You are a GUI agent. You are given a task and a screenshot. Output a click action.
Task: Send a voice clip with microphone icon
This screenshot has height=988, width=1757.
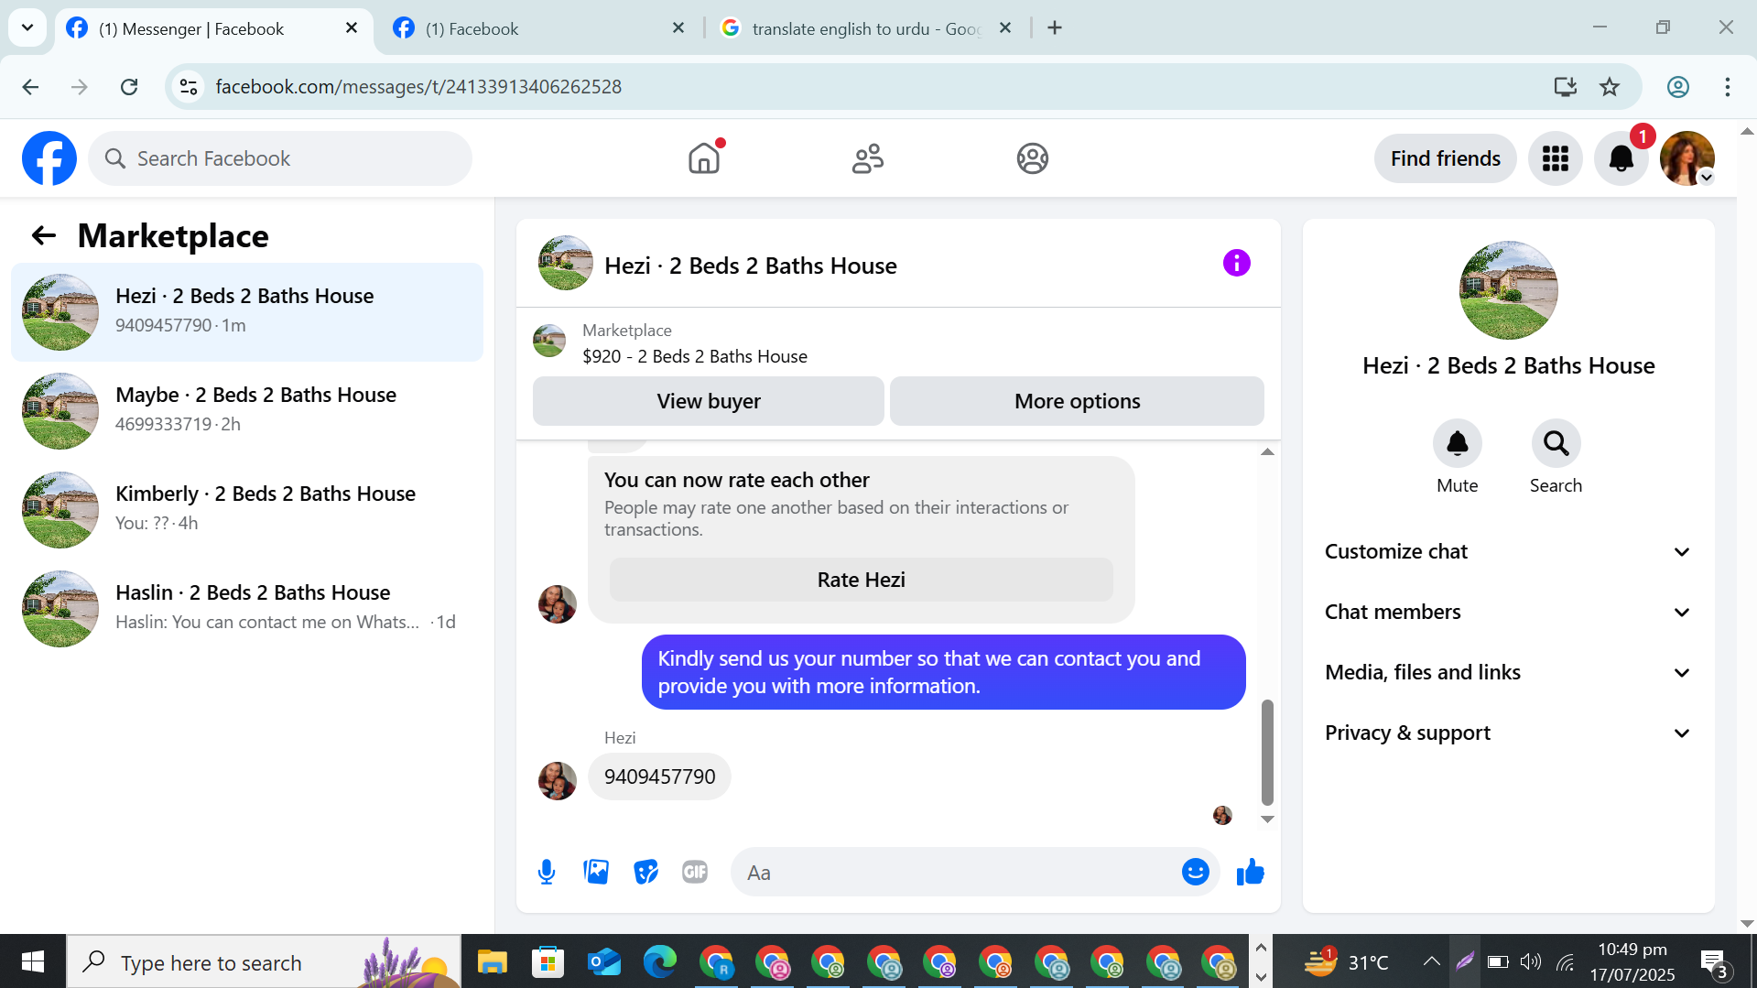[547, 873]
